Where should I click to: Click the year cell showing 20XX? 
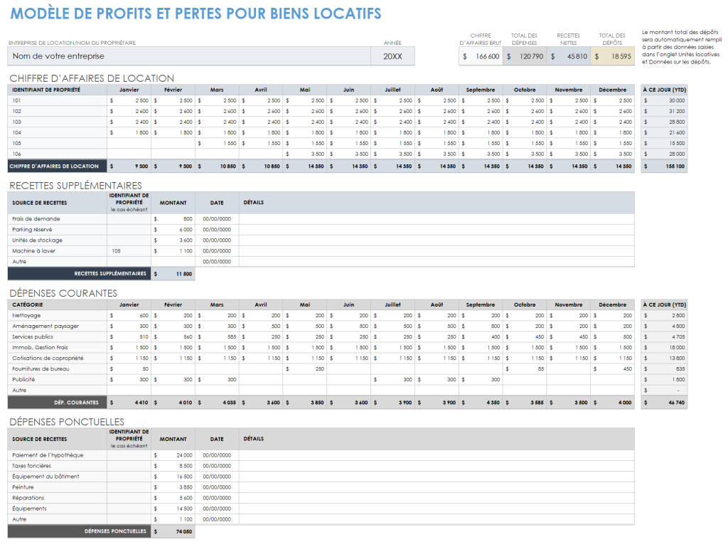coord(392,56)
